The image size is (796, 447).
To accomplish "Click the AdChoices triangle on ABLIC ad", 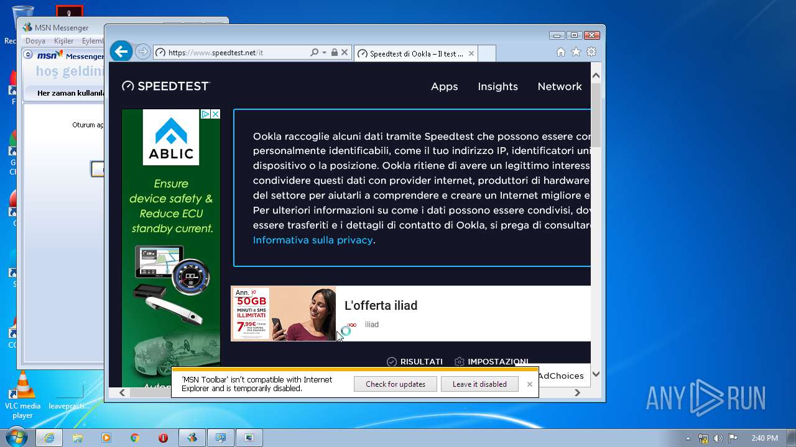I will coord(205,114).
